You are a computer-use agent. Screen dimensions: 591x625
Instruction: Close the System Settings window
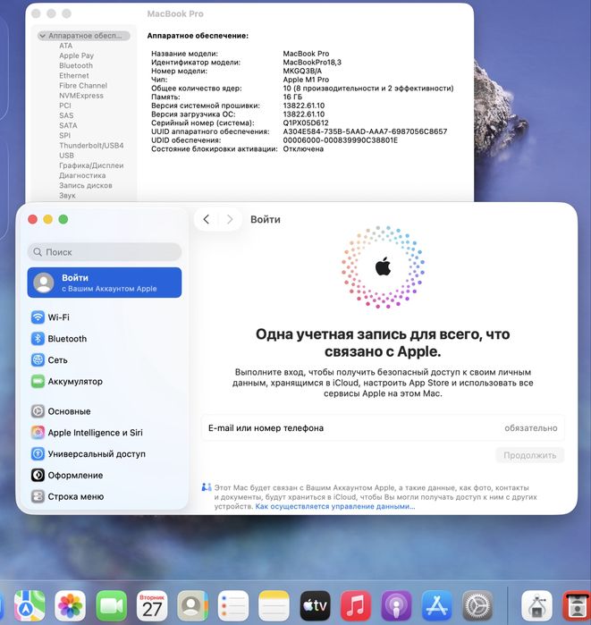point(33,219)
